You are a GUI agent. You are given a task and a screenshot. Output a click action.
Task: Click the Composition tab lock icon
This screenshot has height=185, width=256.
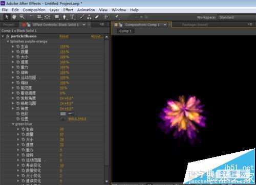(121, 25)
